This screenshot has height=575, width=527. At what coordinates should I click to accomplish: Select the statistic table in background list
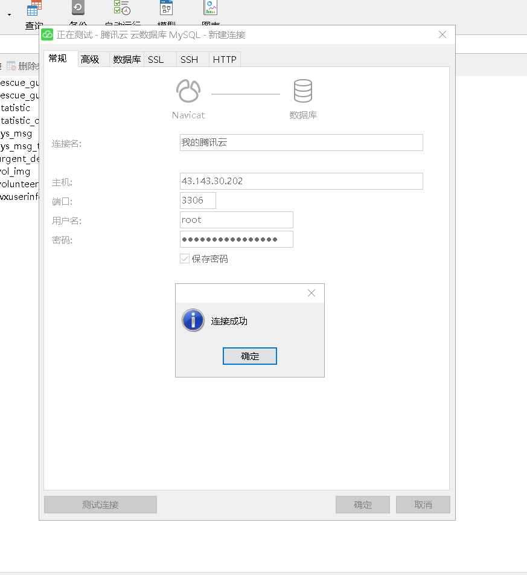click(x=15, y=108)
